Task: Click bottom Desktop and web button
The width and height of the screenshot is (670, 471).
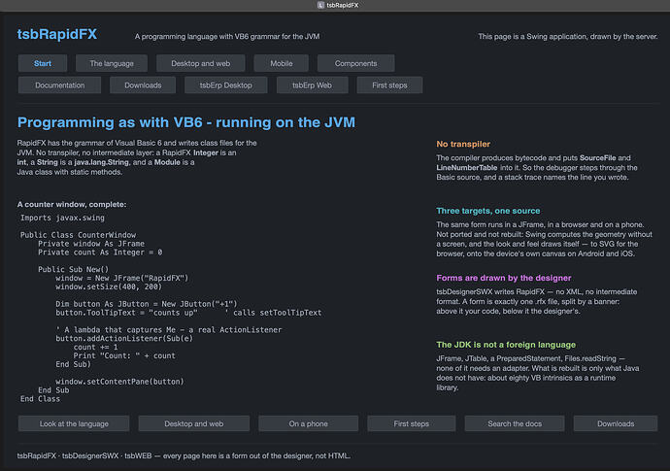Action: tap(193, 423)
